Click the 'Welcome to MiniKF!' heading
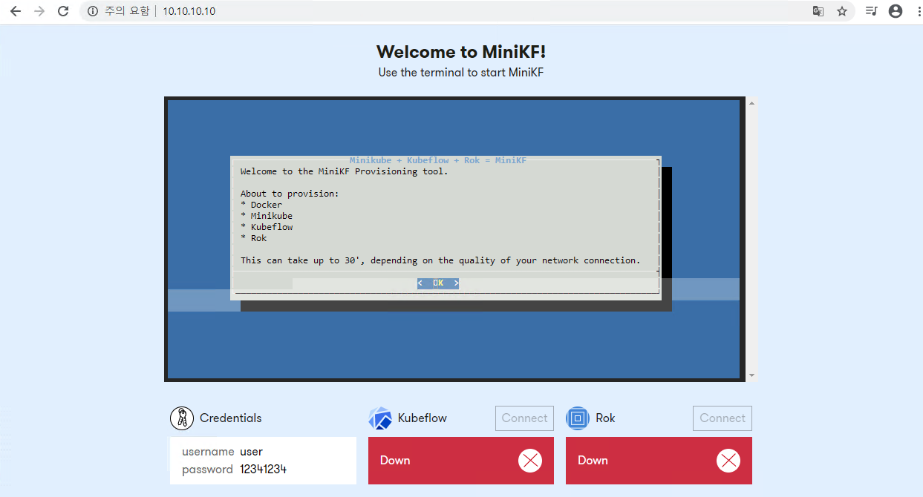The width and height of the screenshot is (923, 497). [461, 51]
